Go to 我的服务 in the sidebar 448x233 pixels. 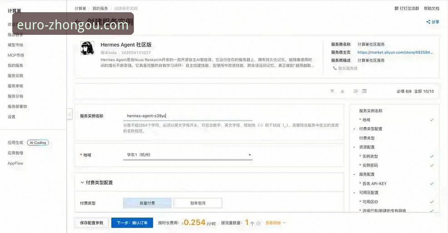pyautogui.click(x=15, y=66)
